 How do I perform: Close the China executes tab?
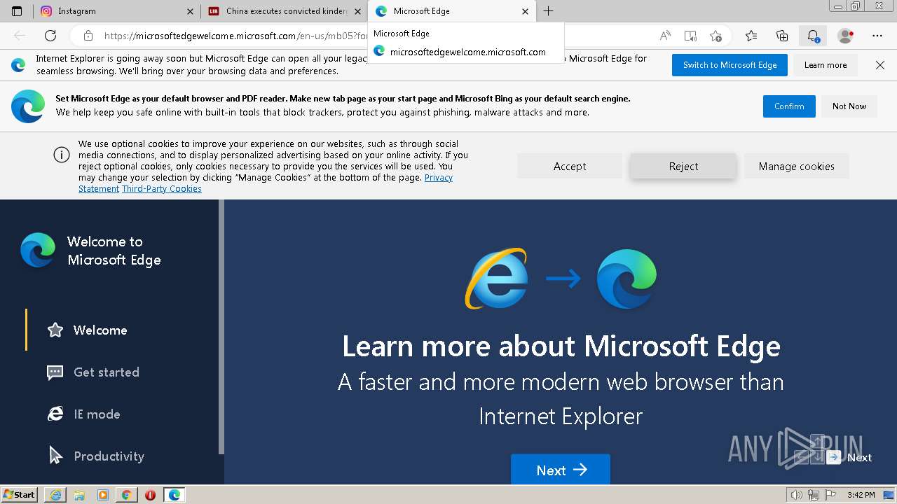(x=357, y=11)
